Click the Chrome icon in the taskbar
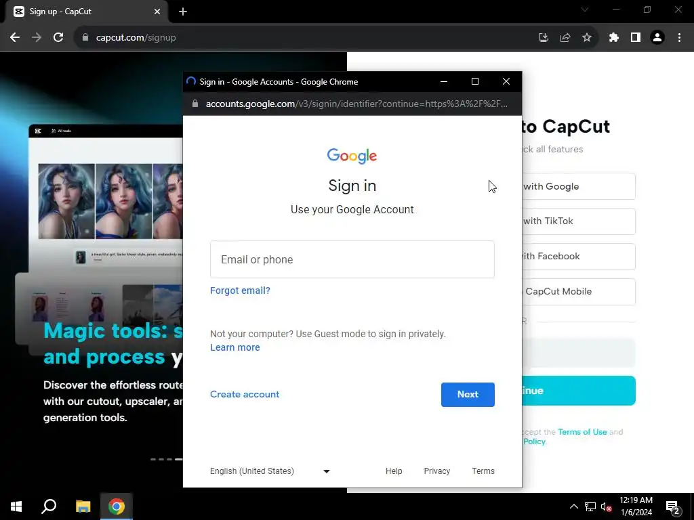 (117, 506)
